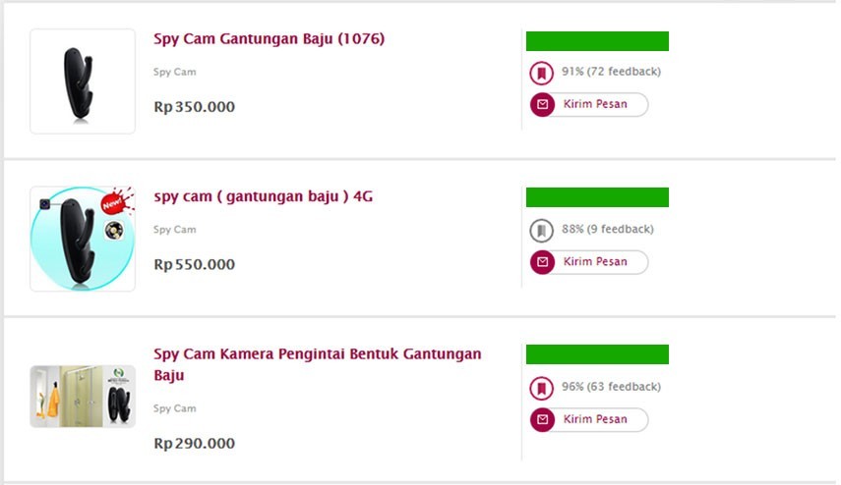
Task: Click green seller bar above 91% feedback
Action: (597, 41)
